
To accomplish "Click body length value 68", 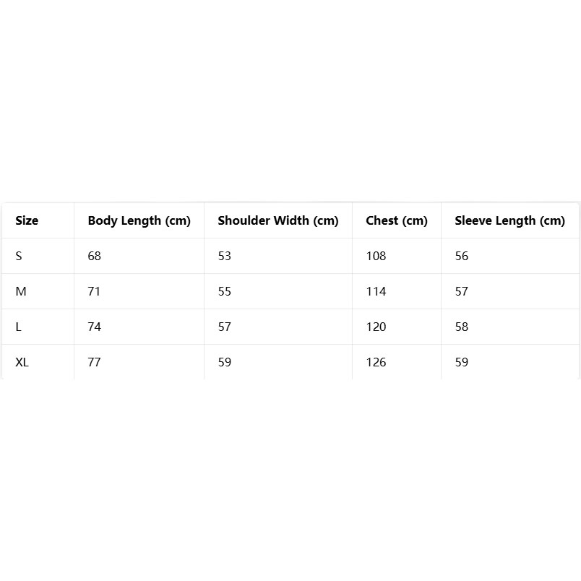I will coord(95,256).
